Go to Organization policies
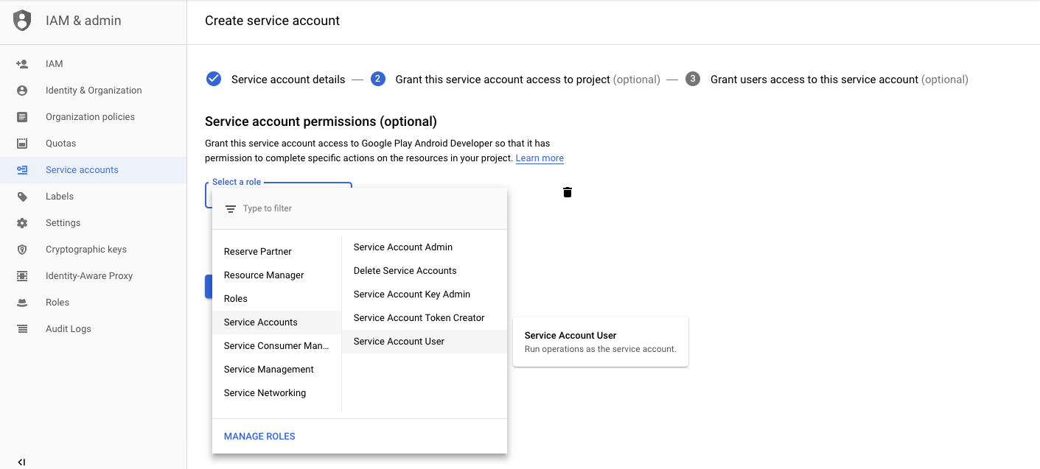Image resolution: width=1040 pixels, height=469 pixels. pyautogui.click(x=94, y=117)
